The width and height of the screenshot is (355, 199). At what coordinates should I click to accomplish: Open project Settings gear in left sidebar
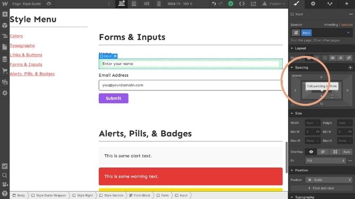[x=5, y=93]
